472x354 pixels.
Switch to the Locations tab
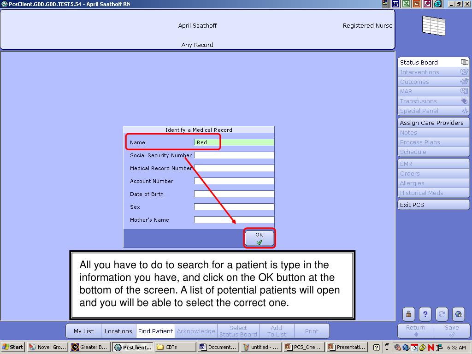118,331
